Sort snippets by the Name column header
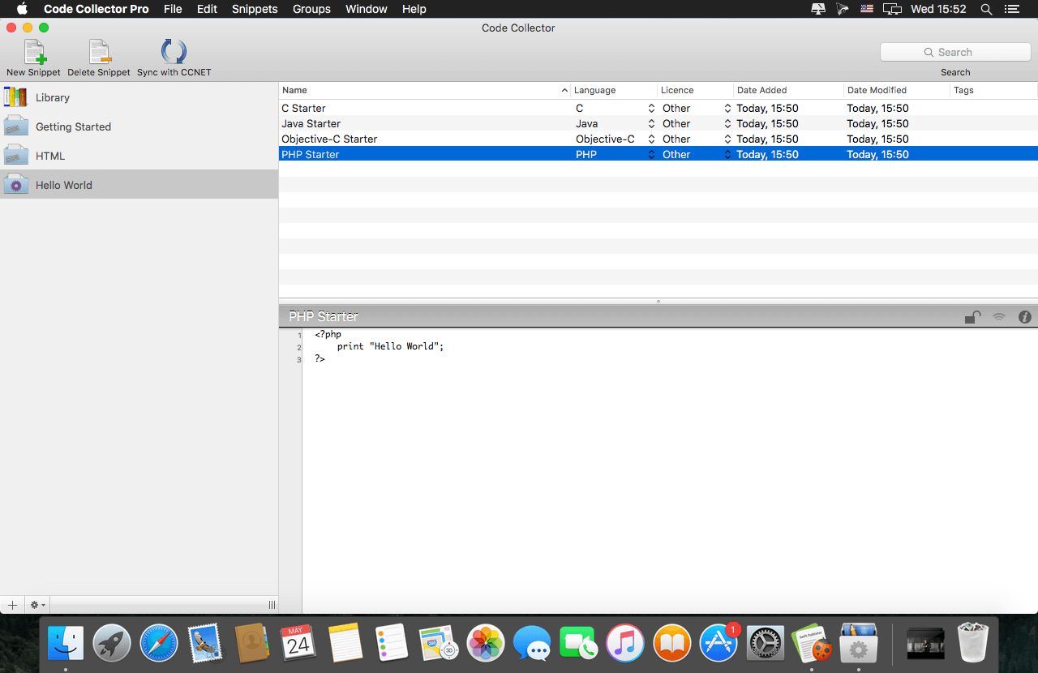Screen dimensions: 1038x673 pos(425,90)
